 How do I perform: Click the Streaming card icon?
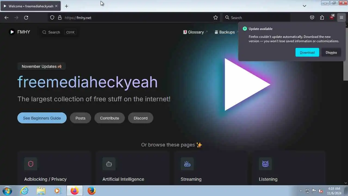click(x=187, y=164)
